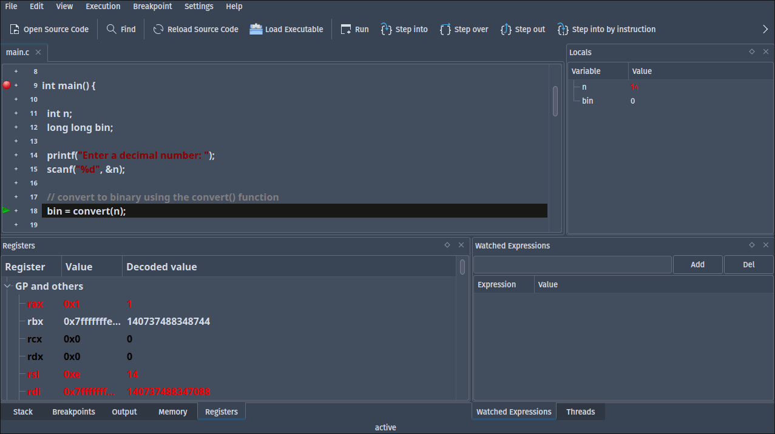
Task: Switch to the Stack tab
Action: [x=23, y=412]
